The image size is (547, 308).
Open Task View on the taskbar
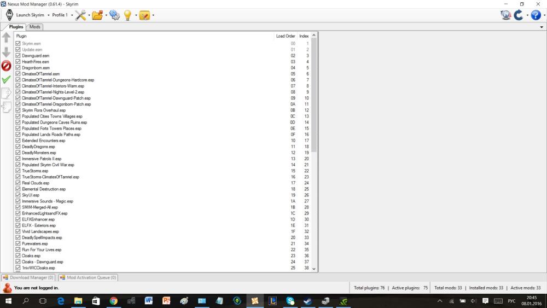pos(43,301)
